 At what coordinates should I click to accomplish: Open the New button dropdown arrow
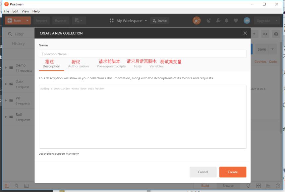27,20
